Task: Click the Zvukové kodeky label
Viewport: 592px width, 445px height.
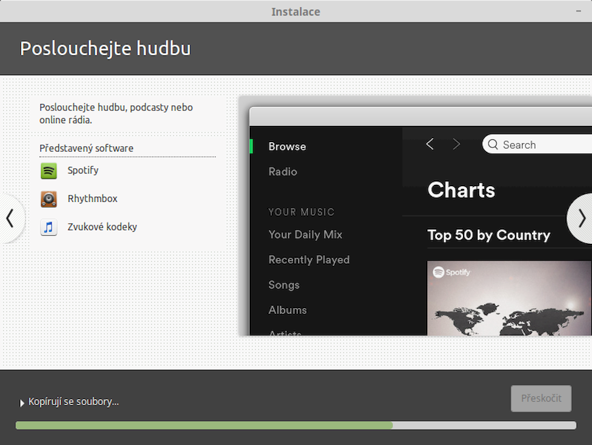Action: pyautogui.click(x=102, y=227)
